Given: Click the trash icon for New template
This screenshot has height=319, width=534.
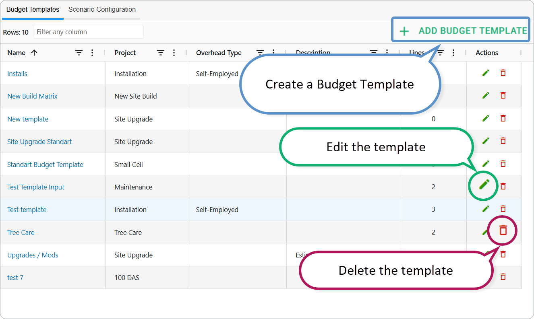Looking at the screenshot, I should pos(503,118).
